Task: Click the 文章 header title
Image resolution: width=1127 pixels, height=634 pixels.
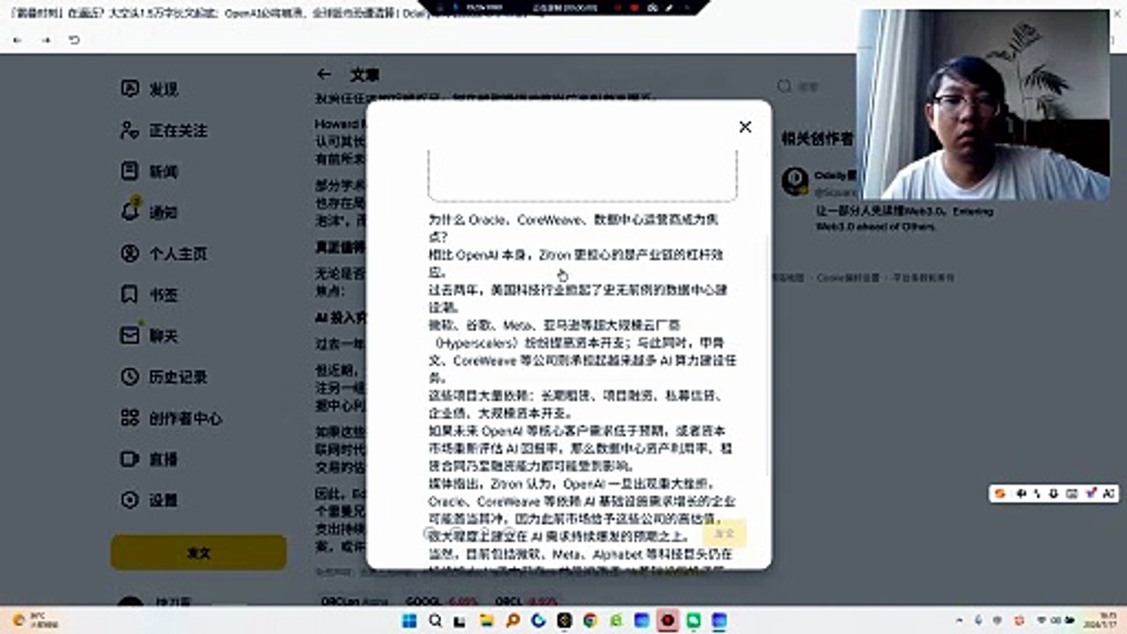Action: [x=365, y=75]
